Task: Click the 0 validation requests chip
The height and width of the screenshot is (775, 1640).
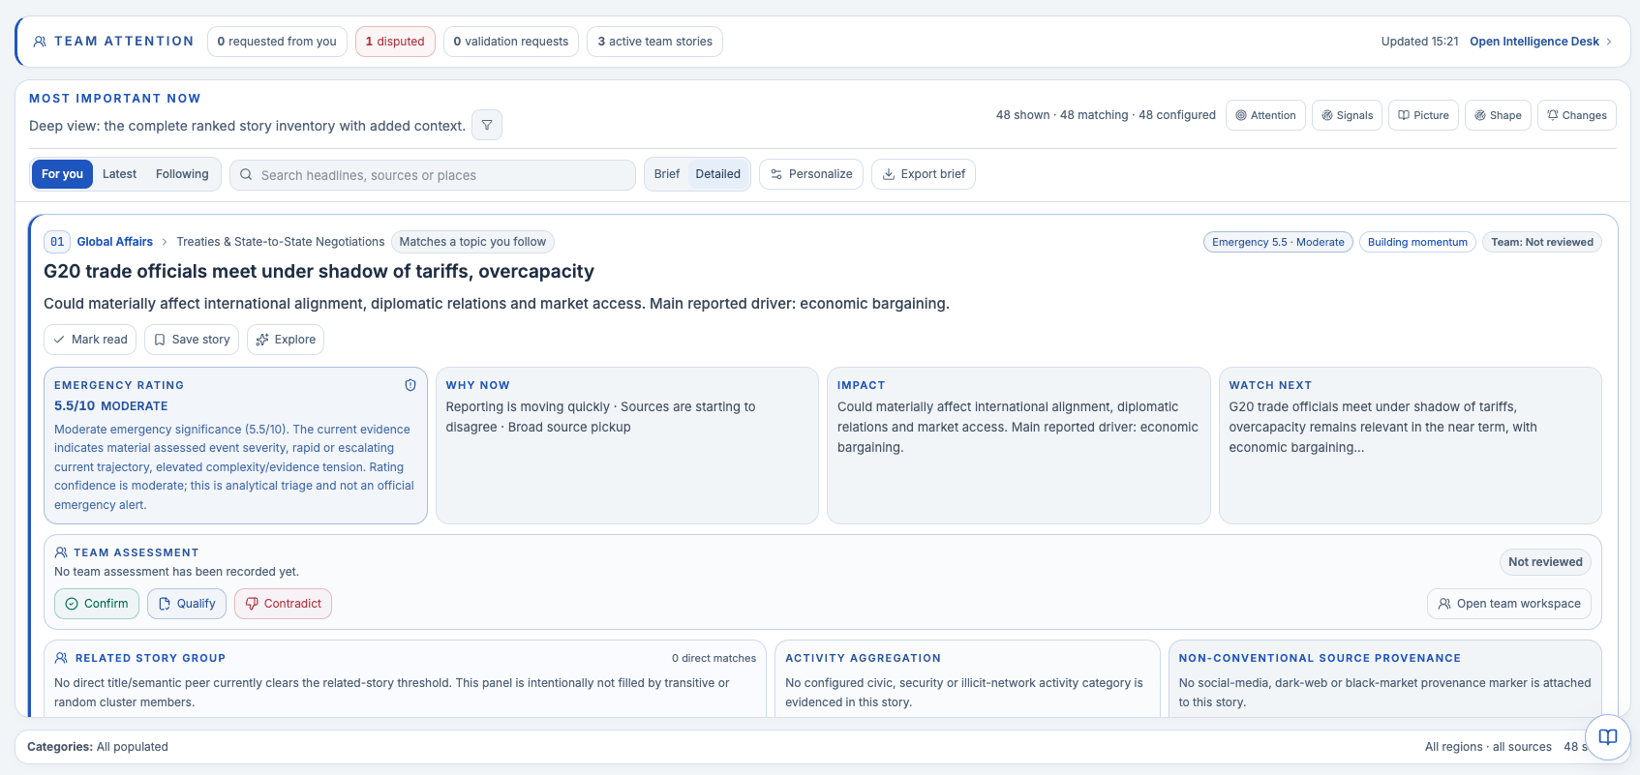Action: click(x=511, y=42)
